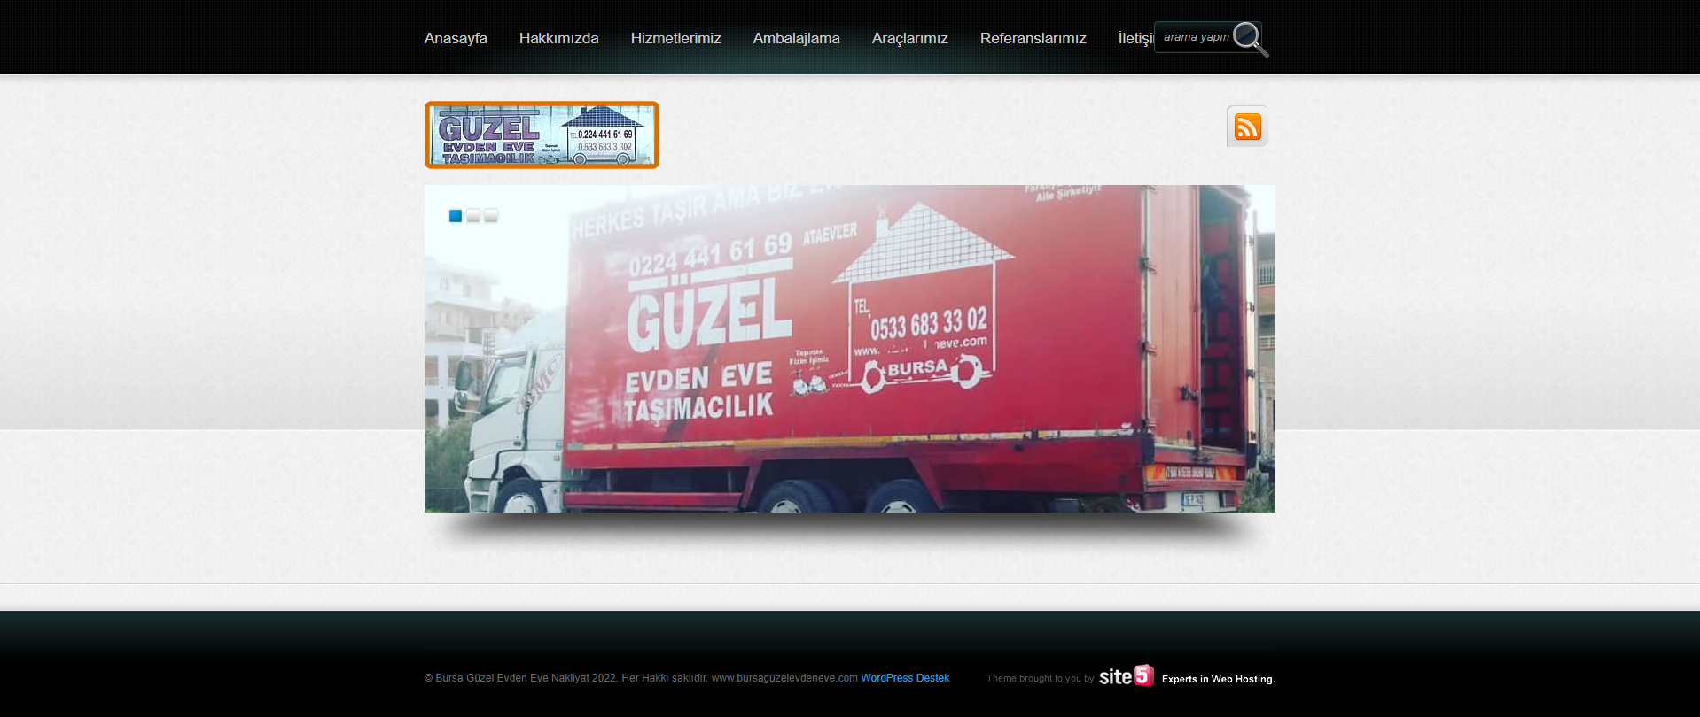Screen dimensions: 1700x717
Task: Go to Hakkımızda page
Action: 558,38
